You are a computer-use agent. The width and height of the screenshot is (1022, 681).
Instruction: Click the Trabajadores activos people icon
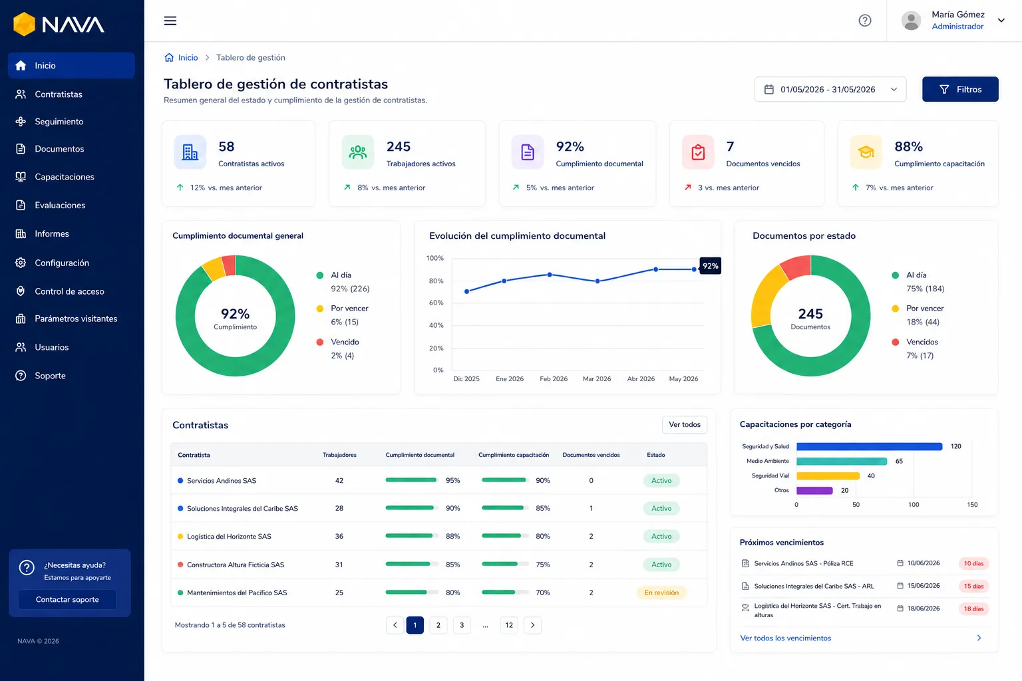(358, 152)
